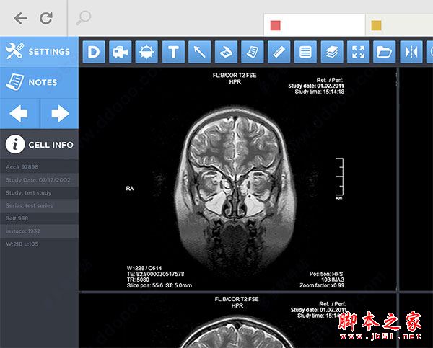Click the list lines tool icon
Image resolution: width=433 pixels, height=348 pixels.
(x=305, y=52)
